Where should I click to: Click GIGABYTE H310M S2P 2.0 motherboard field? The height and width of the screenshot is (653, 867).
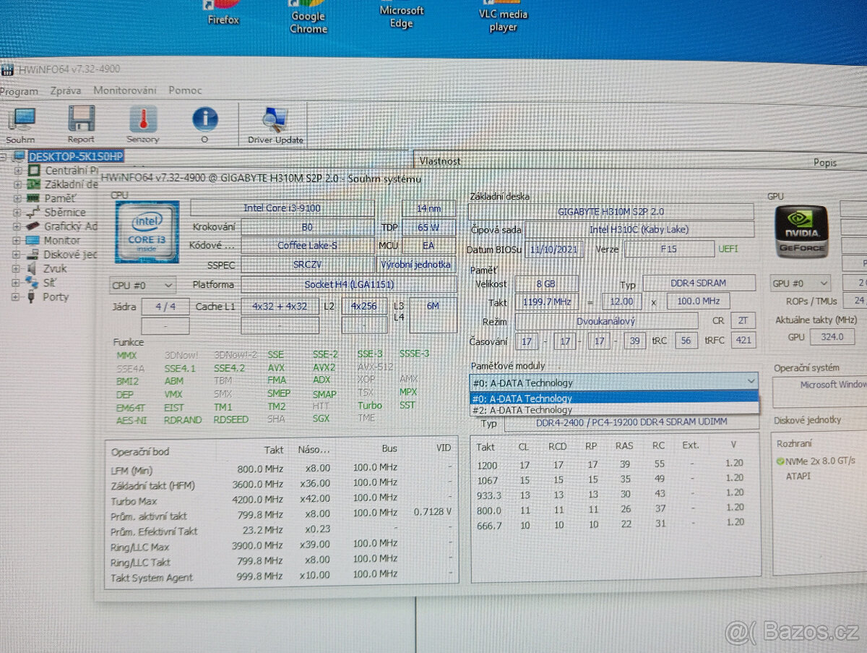611,212
